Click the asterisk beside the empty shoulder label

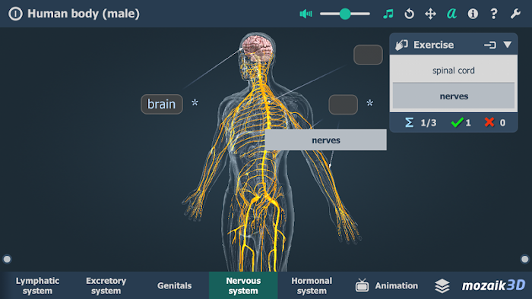pyautogui.click(x=370, y=103)
